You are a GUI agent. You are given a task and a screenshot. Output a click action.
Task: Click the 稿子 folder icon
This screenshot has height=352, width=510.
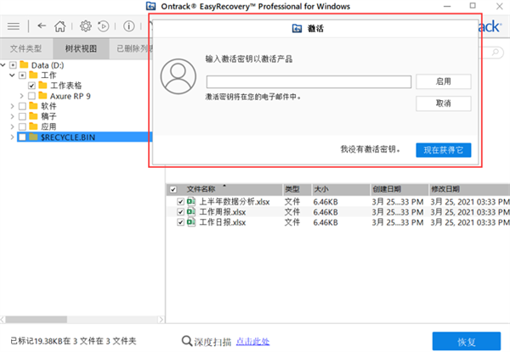click(x=33, y=116)
